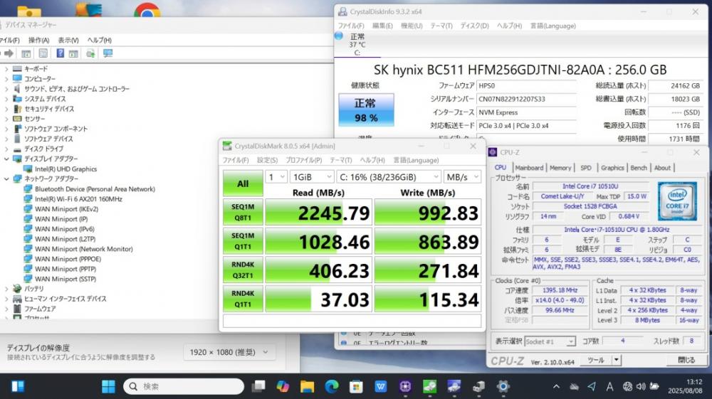Screen dimensions: 712x399
Task: Open the widgets icon at taskbar left edge
Action: pyautogui.click(x=18, y=386)
